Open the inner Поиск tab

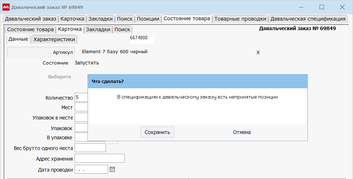(x=122, y=29)
